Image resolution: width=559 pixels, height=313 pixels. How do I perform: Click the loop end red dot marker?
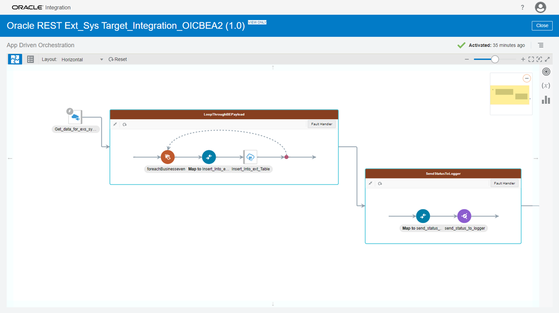point(286,157)
